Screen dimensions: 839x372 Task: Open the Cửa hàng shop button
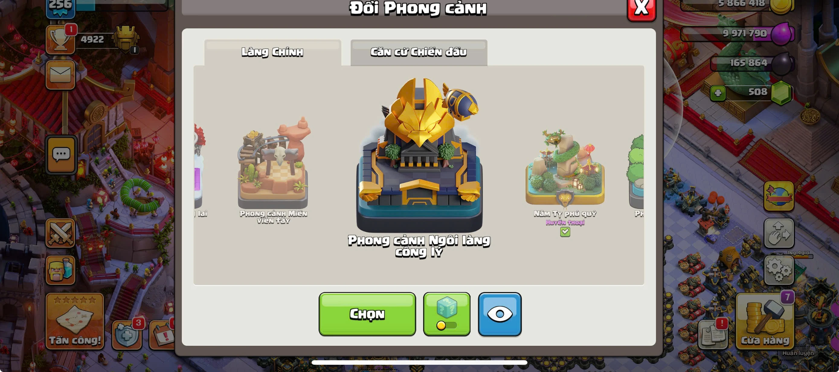(x=765, y=321)
